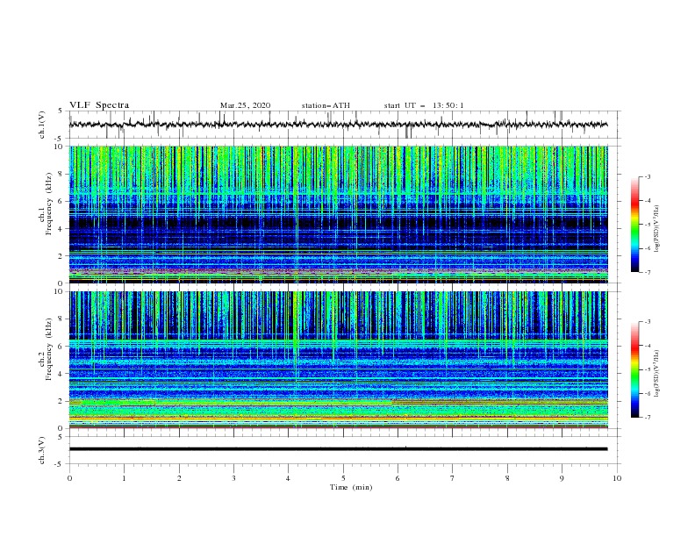695x537 pixels.
Task: Click the "-4" tick of ch.2 colorbar
Action: coord(647,346)
